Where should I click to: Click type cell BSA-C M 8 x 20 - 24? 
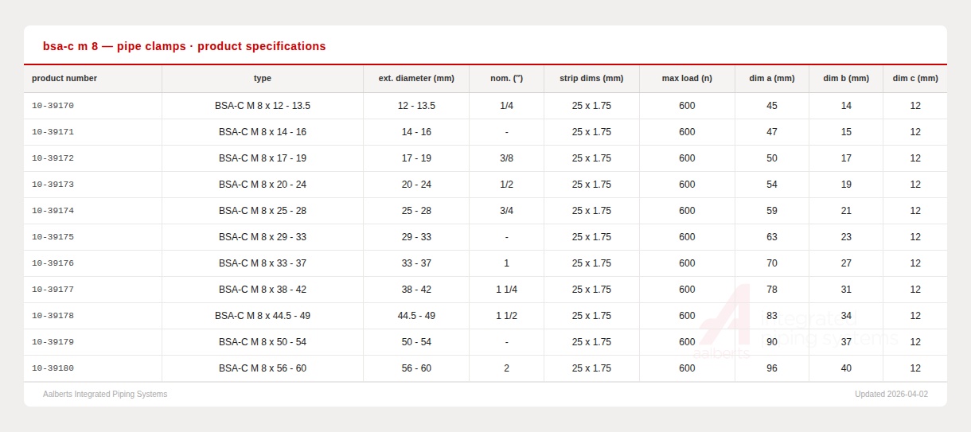[x=263, y=185]
